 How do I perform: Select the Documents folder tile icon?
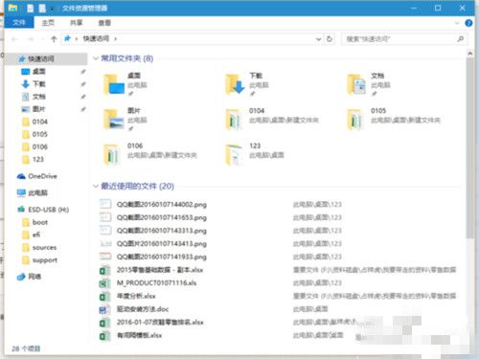pos(356,84)
